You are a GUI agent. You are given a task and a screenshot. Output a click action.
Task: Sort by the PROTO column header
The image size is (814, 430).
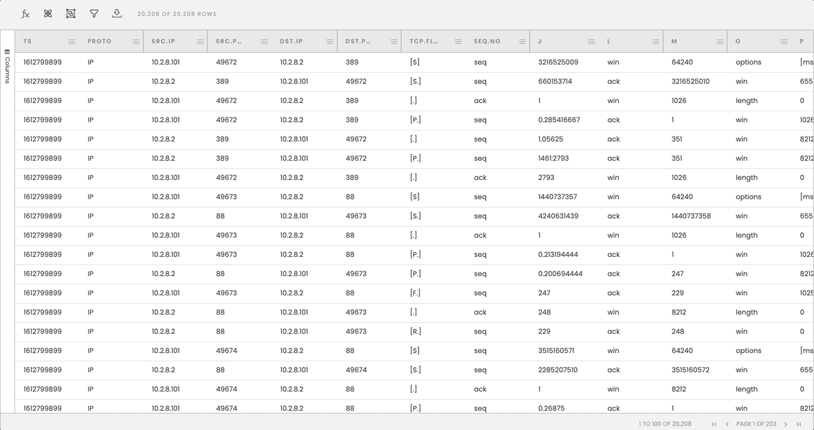pyautogui.click(x=99, y=41)
